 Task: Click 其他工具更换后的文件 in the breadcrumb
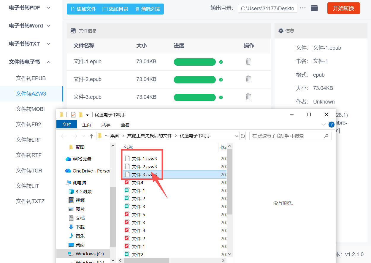(x=150, y=136)
